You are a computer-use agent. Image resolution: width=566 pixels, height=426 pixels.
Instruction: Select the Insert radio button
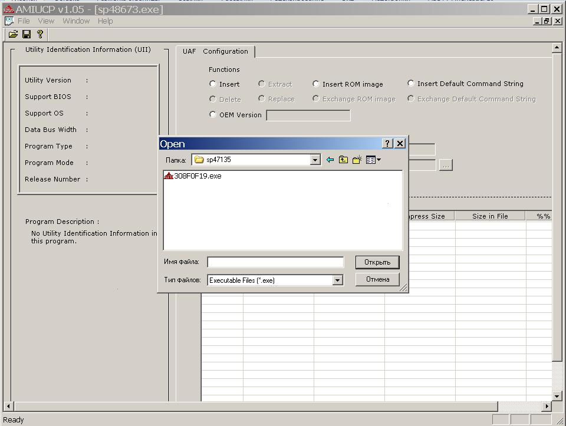[213, 84]
